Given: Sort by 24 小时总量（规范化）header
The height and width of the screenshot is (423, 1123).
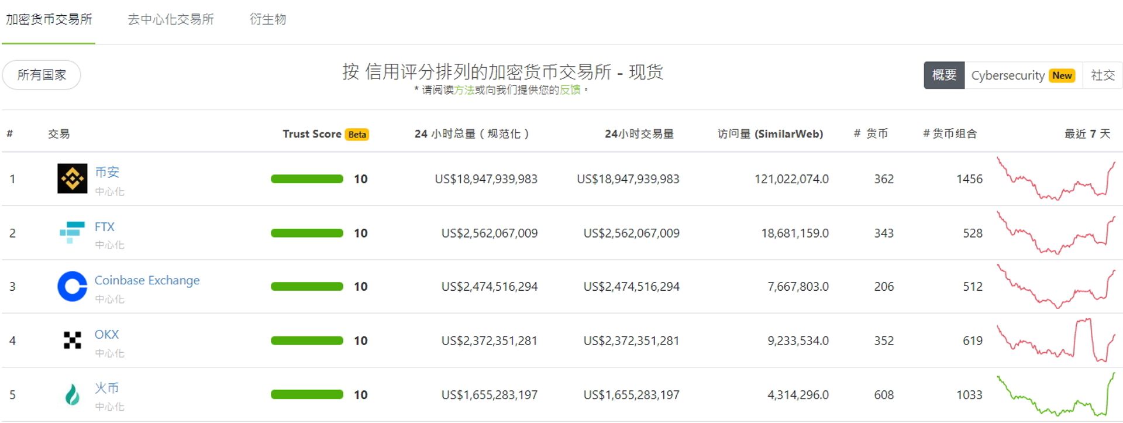Looking at the screenshot, I should tap(472, 134).
